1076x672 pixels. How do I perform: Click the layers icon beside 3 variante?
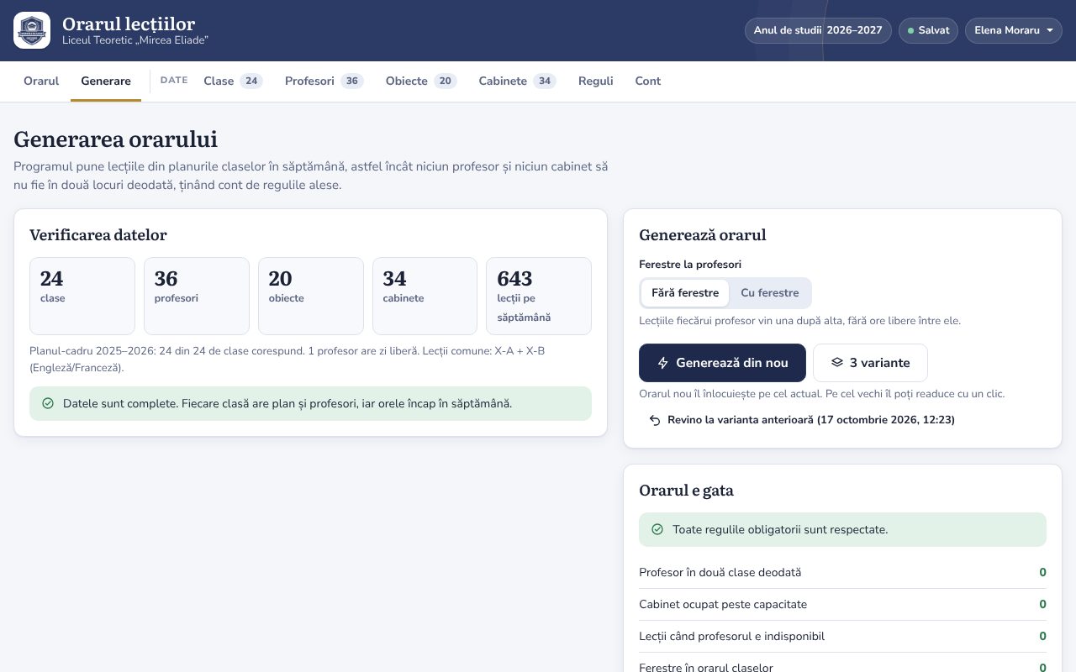click(837, 363)
